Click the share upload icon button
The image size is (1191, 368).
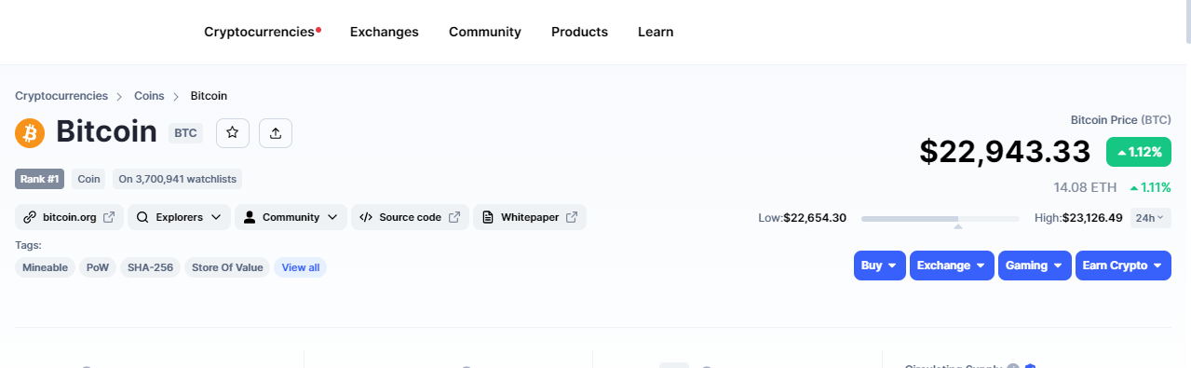pos(276,133)
